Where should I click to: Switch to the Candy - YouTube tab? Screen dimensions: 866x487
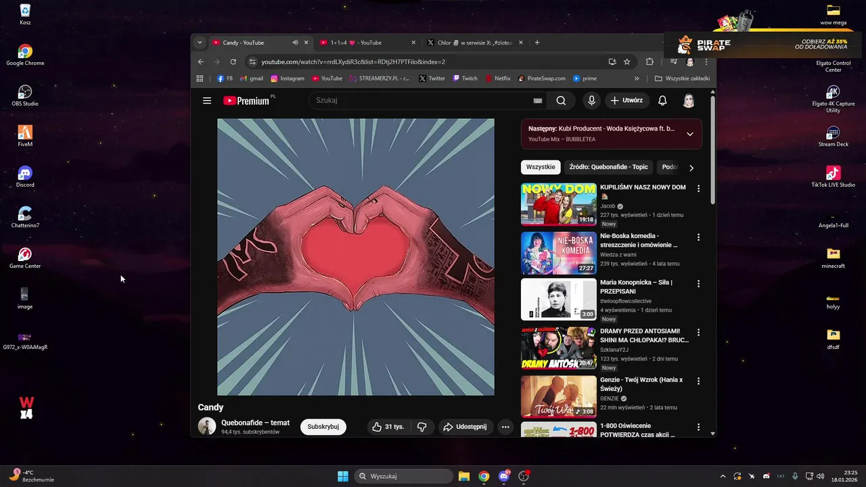click(259, 43)
